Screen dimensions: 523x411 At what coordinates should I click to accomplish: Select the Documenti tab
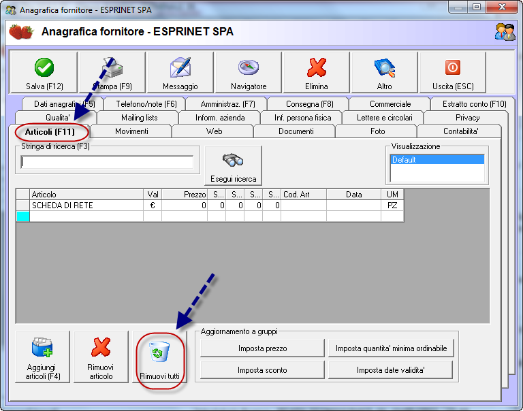pos(296,131)
